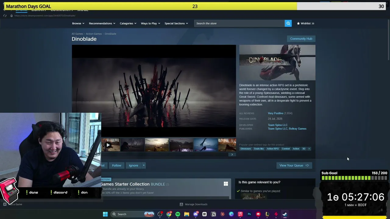Open the Ignore options dropdown arrow
Viewport: 390px width, 219px height.
[144, 165]
